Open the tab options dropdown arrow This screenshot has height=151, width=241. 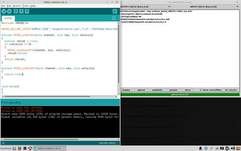pos(115,18)
